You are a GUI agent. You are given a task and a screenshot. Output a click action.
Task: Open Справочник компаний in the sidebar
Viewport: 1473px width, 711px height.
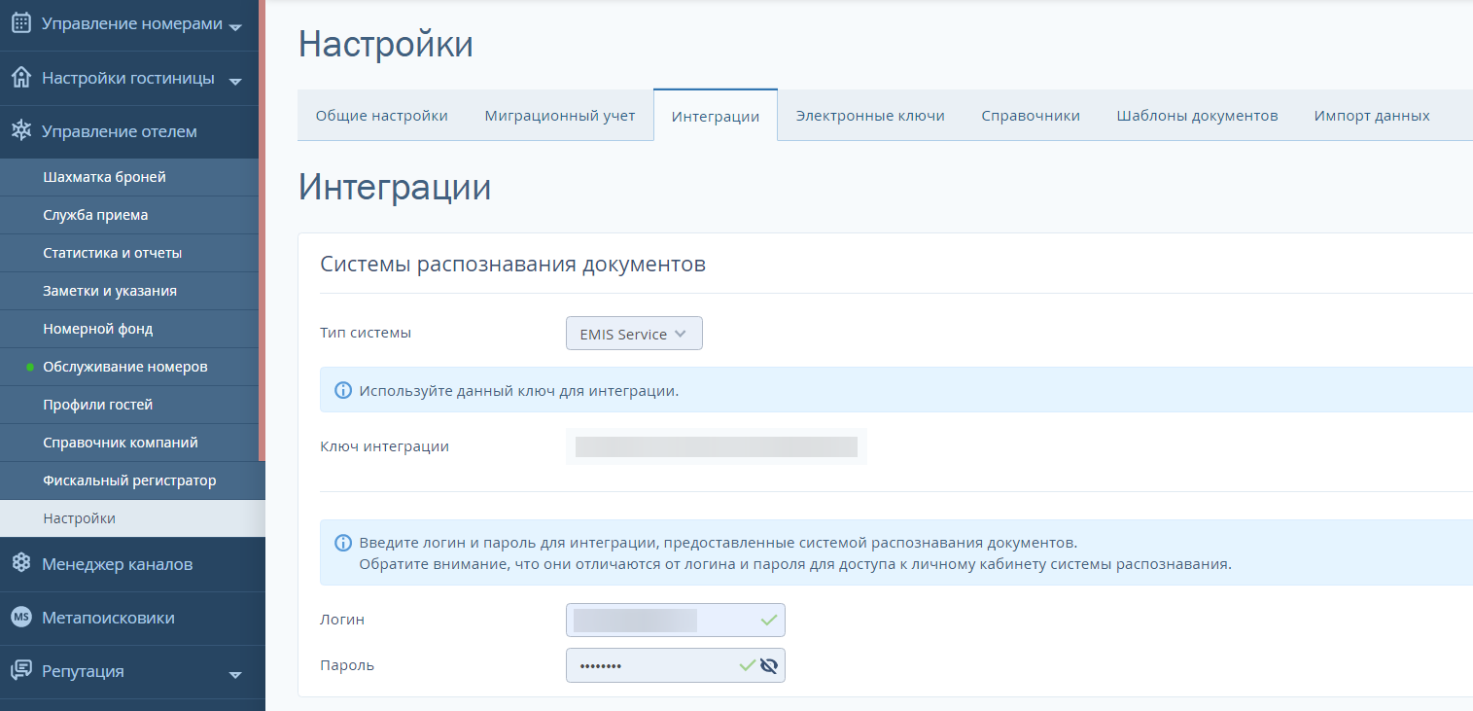129,443
